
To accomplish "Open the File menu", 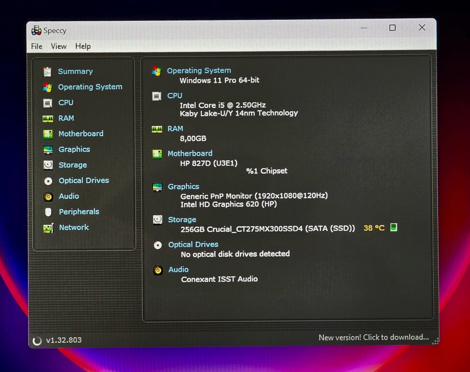I will 37,46.
